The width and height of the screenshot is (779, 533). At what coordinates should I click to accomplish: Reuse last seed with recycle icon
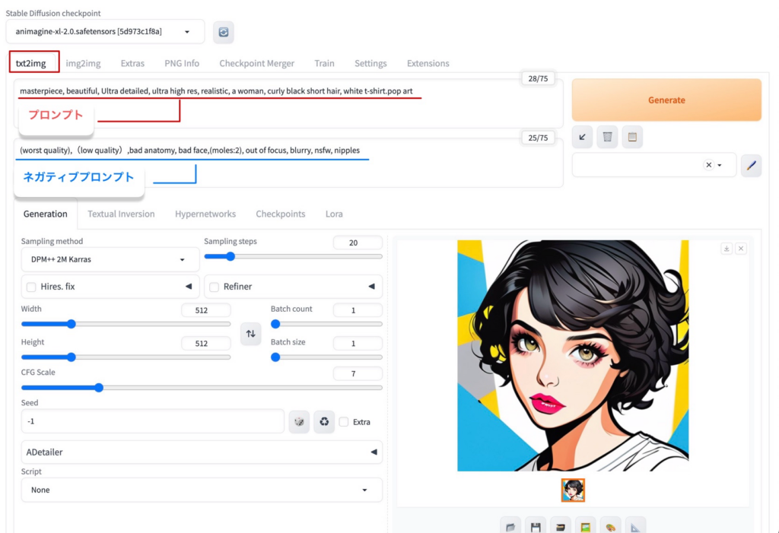324,421
